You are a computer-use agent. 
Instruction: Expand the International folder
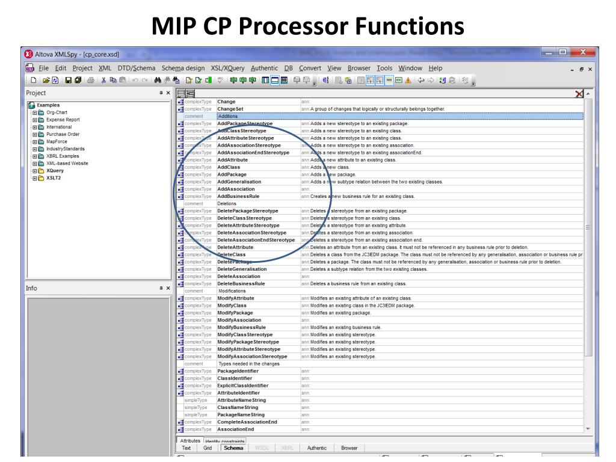34,128
